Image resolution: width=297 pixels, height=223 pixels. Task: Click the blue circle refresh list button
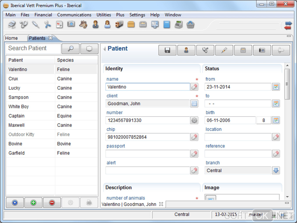(15, 203)
